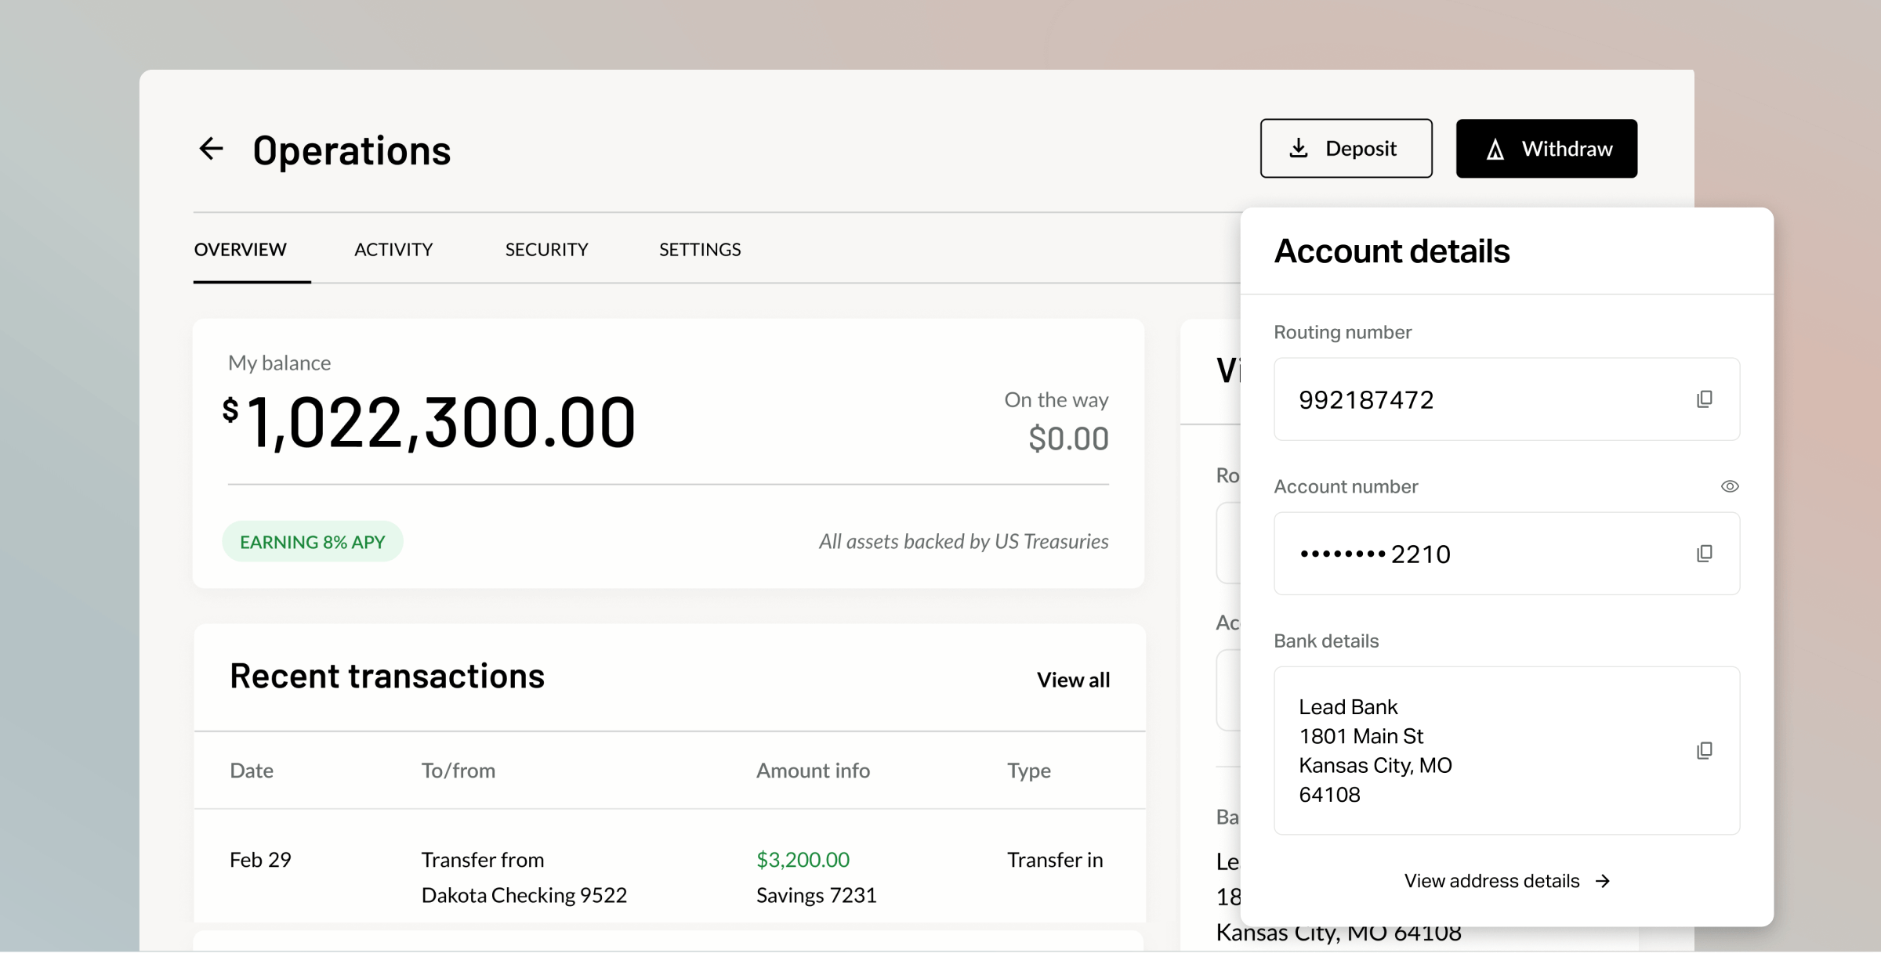
Task: Open the Security tab
Action: coord(546,249)
